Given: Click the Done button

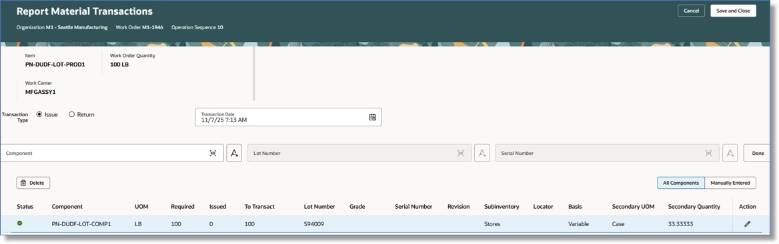Looking at the screenshot, I should point(758,154).
